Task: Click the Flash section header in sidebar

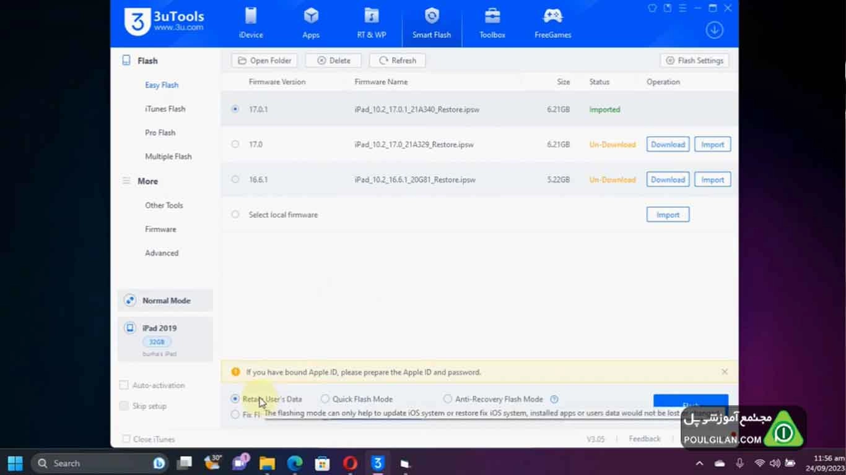Action: (x=147, y=61)
